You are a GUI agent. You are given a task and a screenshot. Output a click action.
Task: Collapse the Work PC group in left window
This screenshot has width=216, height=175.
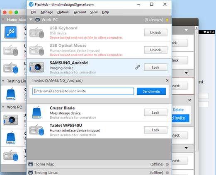tap(3, 107)
